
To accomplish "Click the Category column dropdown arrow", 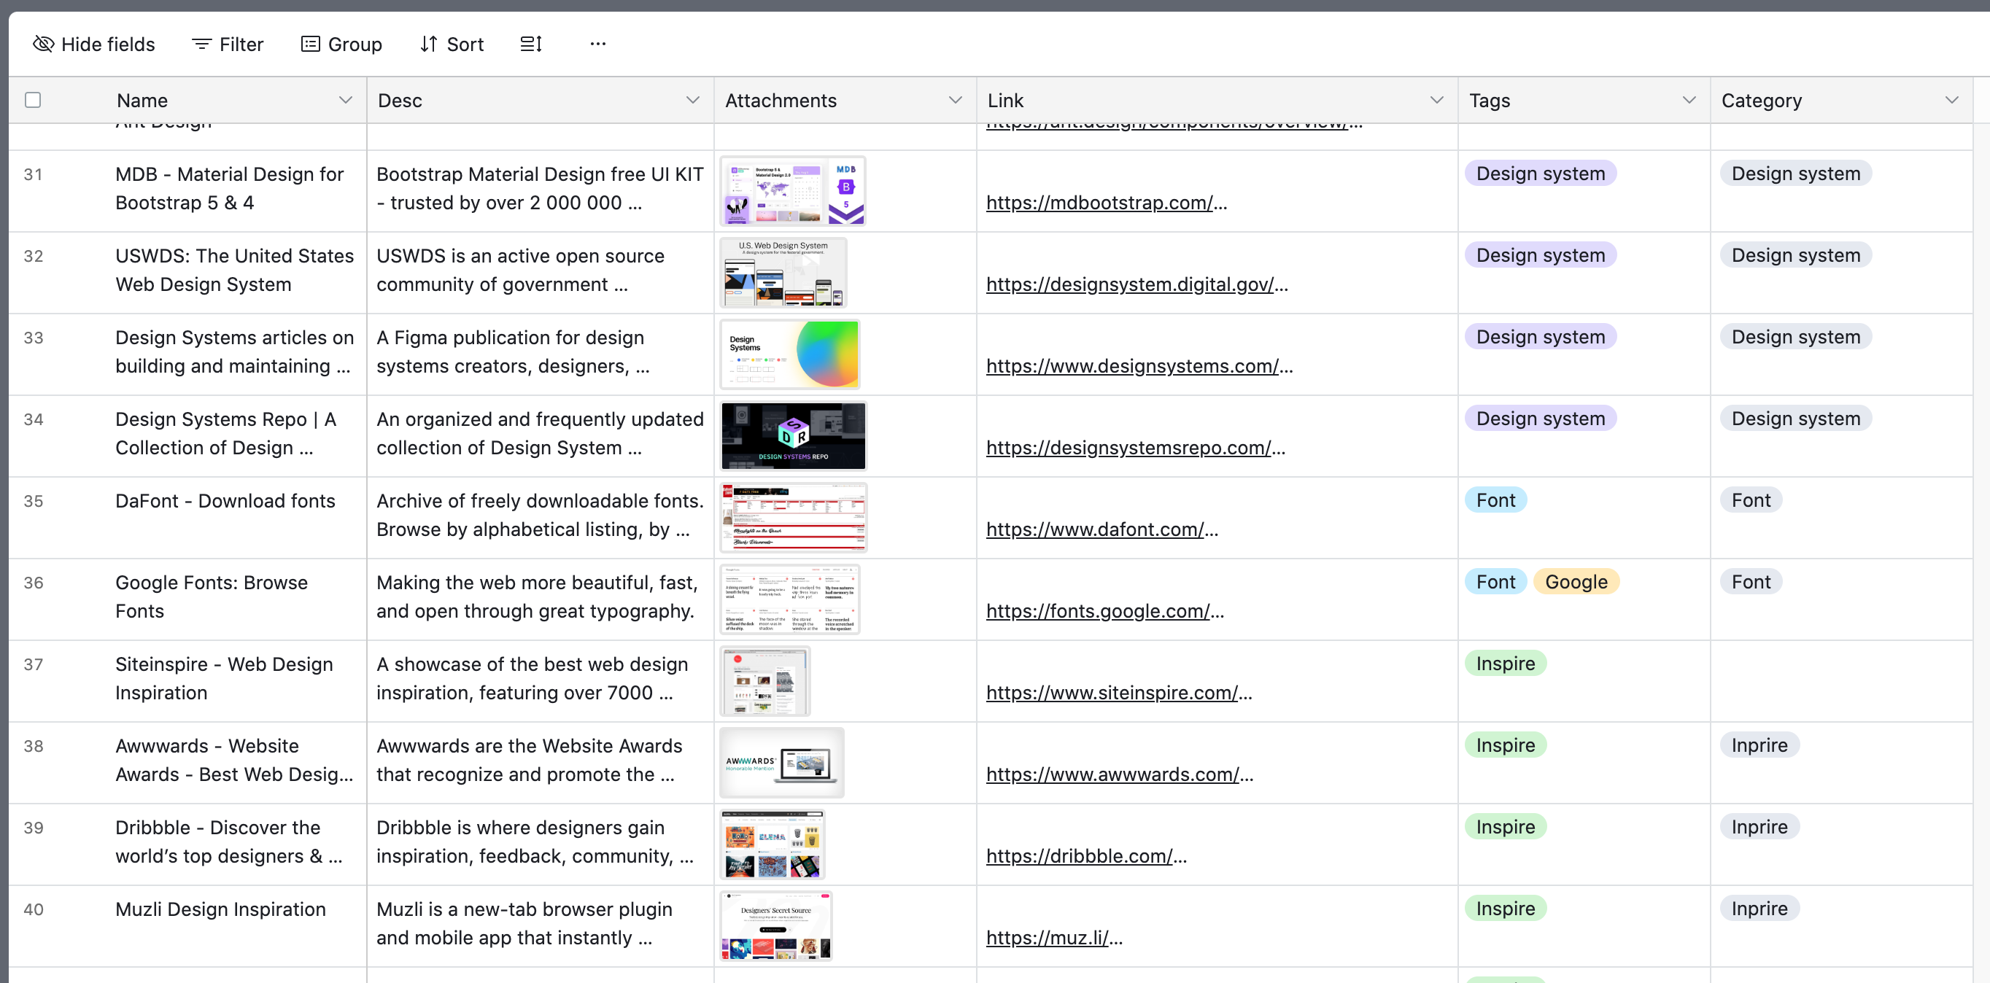I will click(1951, 100).
